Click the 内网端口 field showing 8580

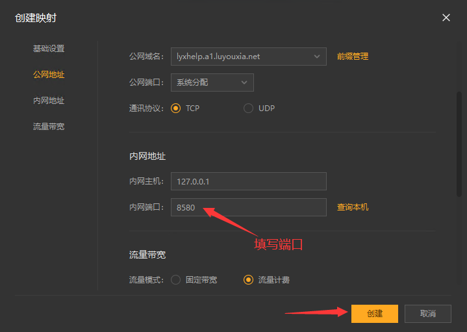249,207
